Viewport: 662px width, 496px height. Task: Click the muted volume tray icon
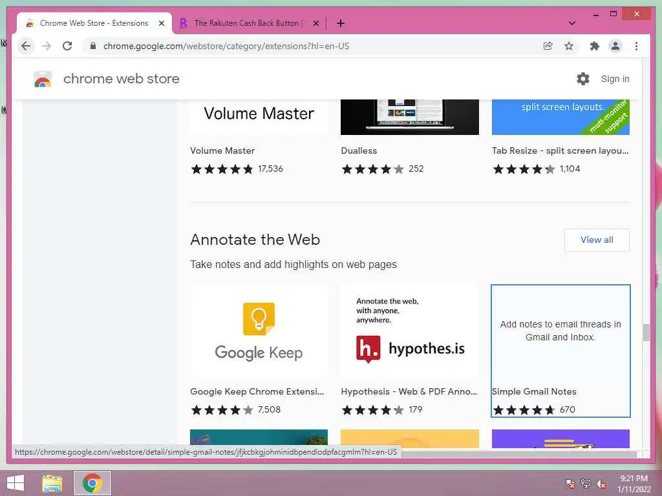[601, 483]
